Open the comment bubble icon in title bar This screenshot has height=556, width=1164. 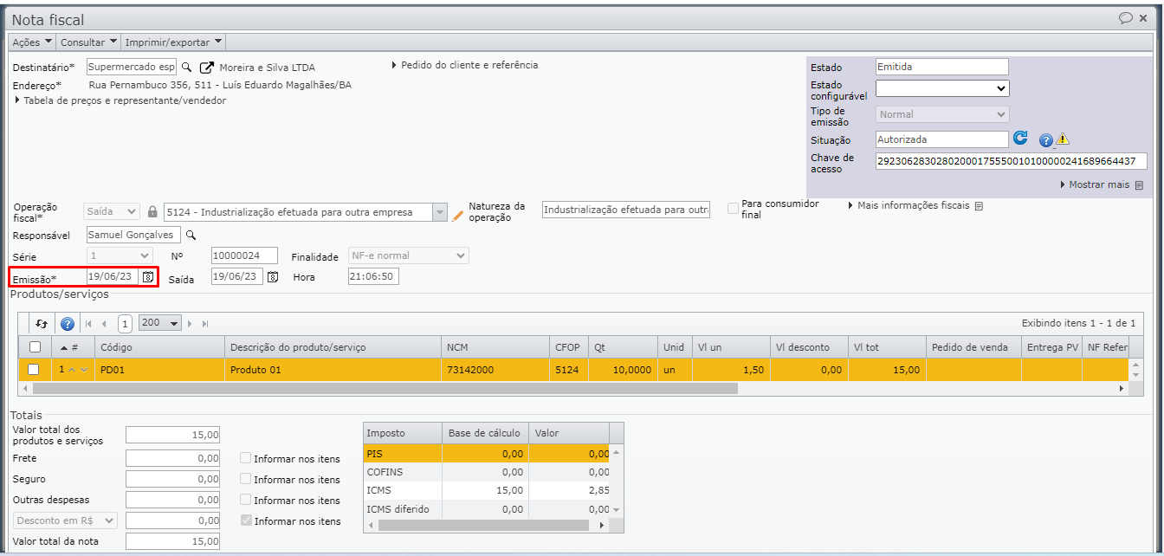(x=1126, y=18)
